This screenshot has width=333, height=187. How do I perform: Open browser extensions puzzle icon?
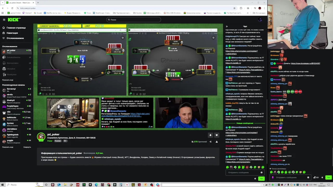click(x=241, y=8)
